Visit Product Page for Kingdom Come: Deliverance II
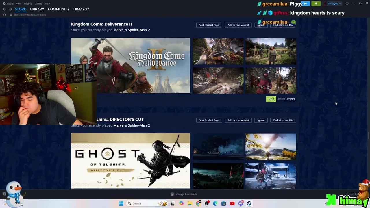This screenshot has height=208, width=370. [209, 25]
